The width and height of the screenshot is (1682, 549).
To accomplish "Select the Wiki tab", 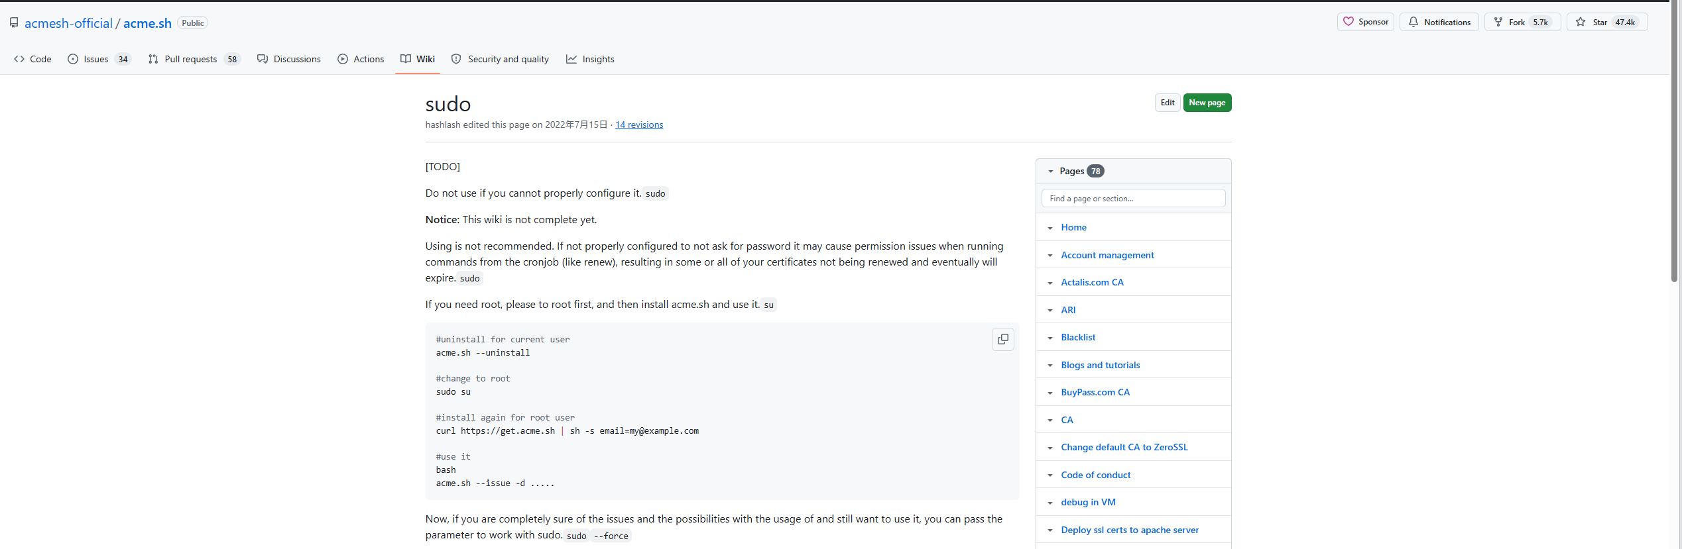I will point(418,59).
